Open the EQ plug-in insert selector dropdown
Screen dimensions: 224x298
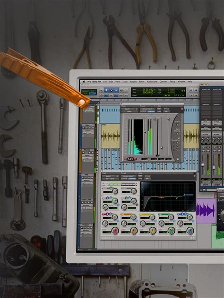tap(110, 179)
